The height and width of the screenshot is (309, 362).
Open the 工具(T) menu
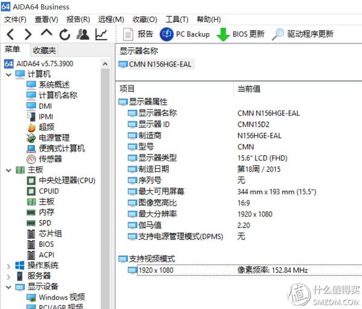click(177, 19)
